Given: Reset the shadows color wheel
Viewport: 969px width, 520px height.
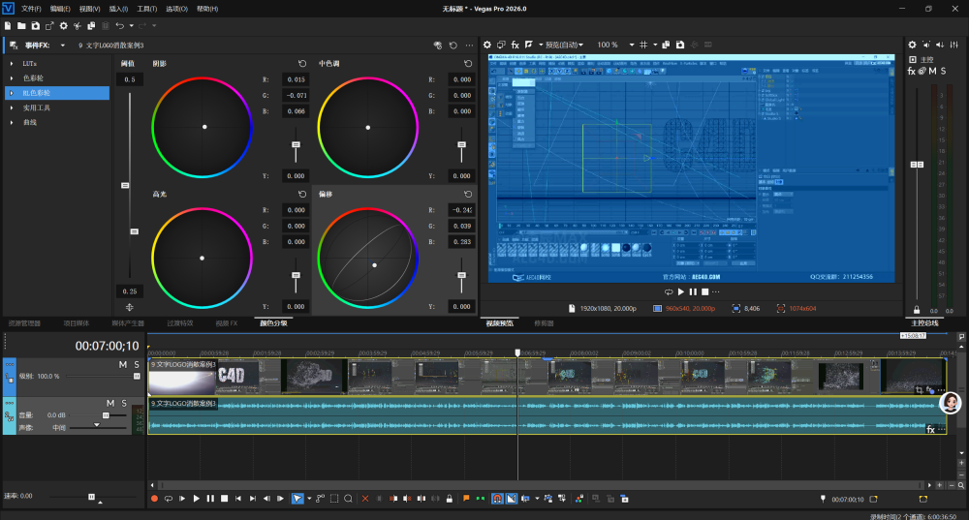Looking at the screenshot, I should [x=302, y=64].
